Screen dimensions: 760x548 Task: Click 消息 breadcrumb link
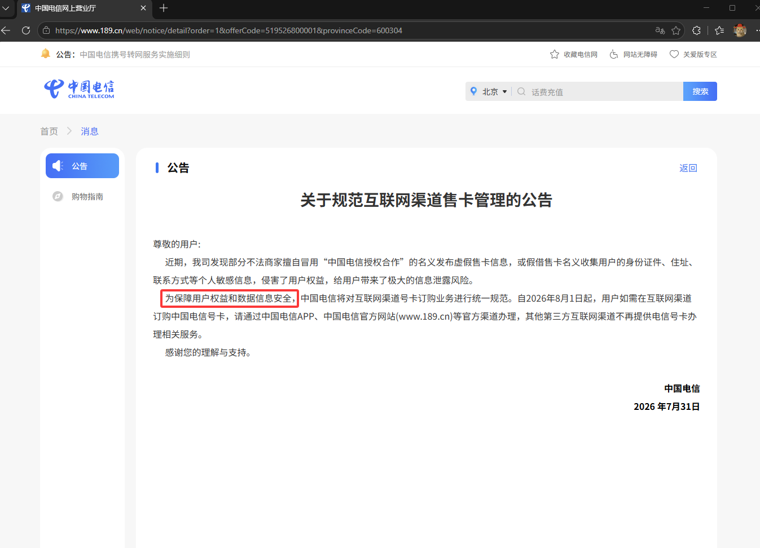[x=90, y=131]
